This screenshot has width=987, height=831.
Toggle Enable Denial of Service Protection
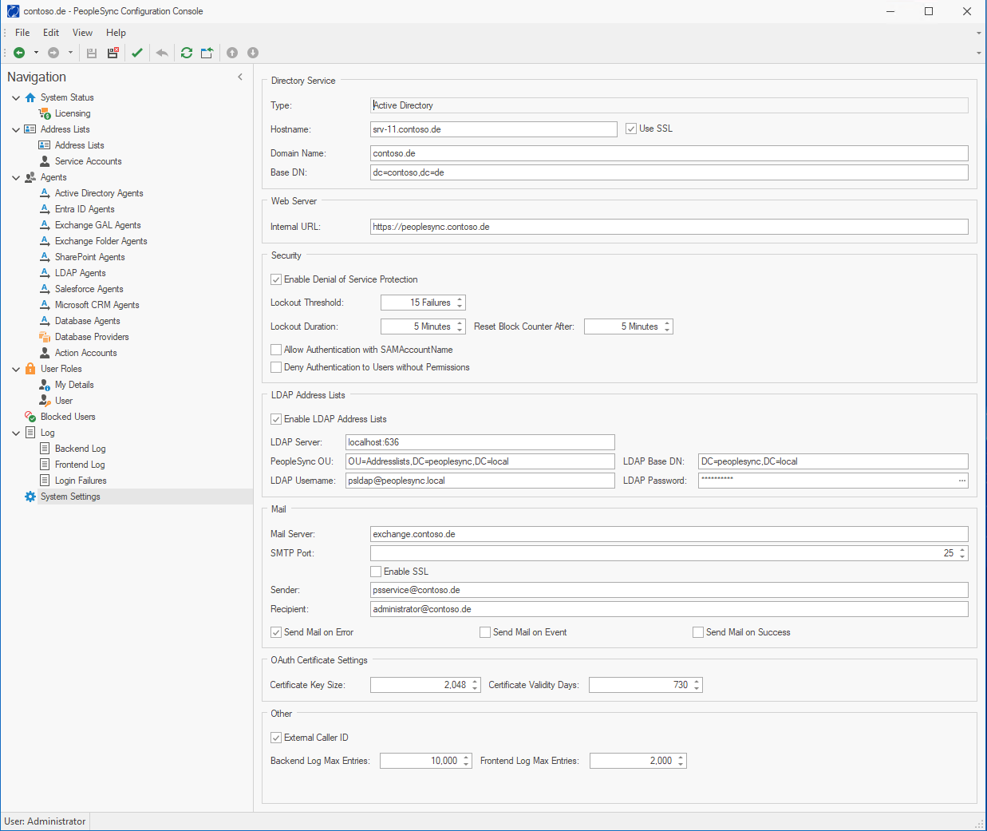click(x=276, y=279)
